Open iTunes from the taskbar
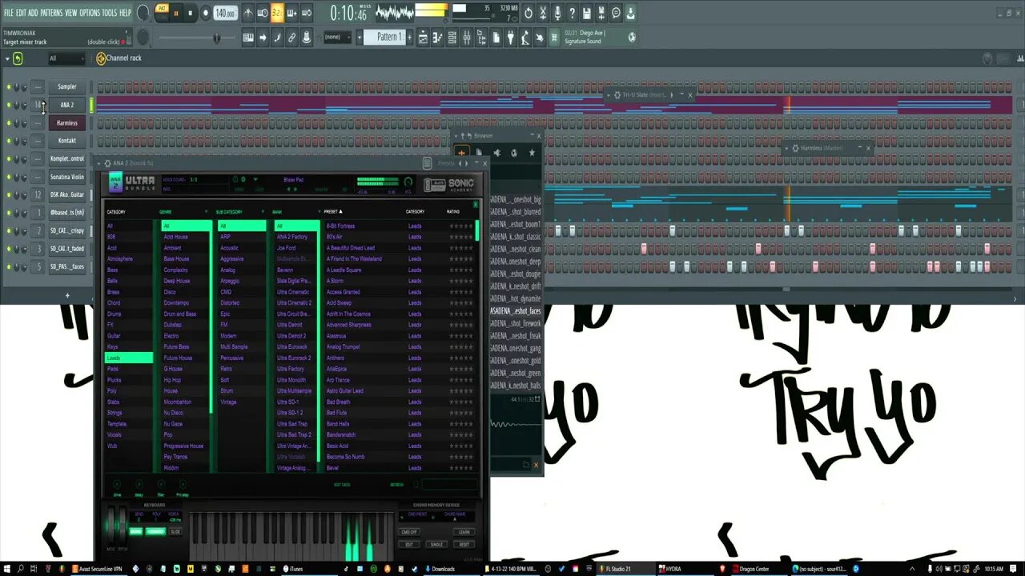The height and width of the screenshot is (576, 1025). pos(293,569)
